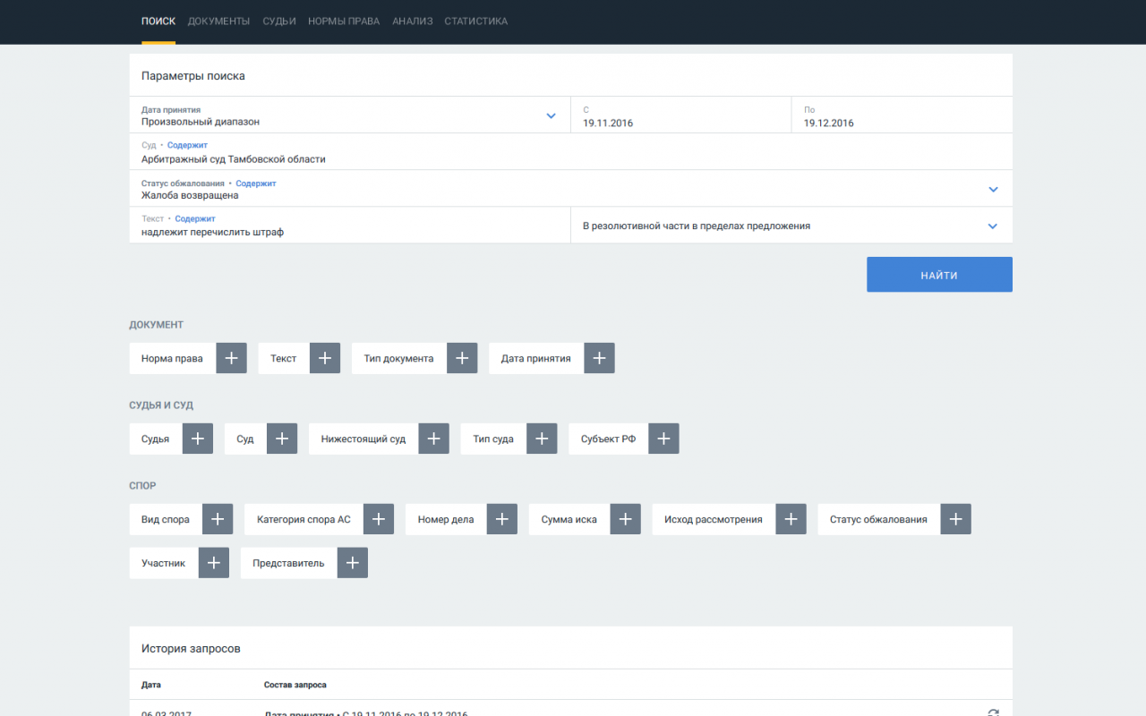Viewport: 1146px width, 716px height.
Task: Click Содержит link in Текст field
Action: (x=195, y=218)
